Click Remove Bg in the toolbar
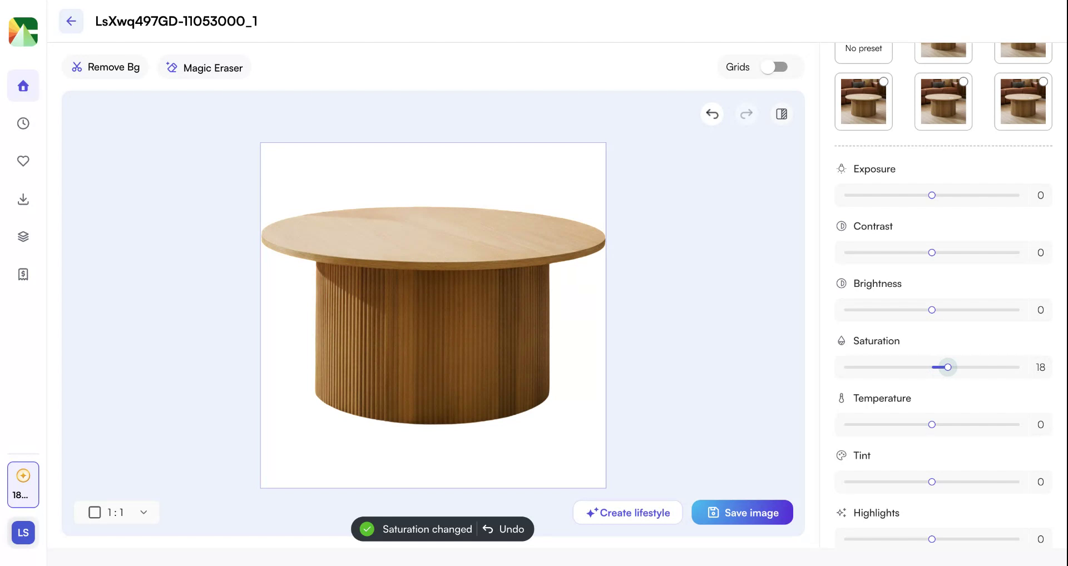Viewport: 1068px width, 566px height. point(105,67)
